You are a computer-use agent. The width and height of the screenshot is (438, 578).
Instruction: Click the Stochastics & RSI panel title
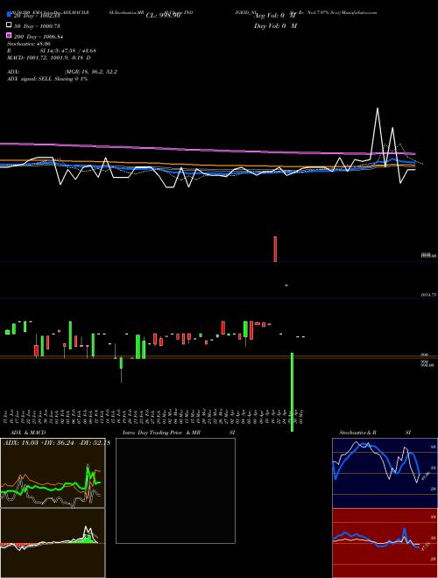click(x=375, y=433)
